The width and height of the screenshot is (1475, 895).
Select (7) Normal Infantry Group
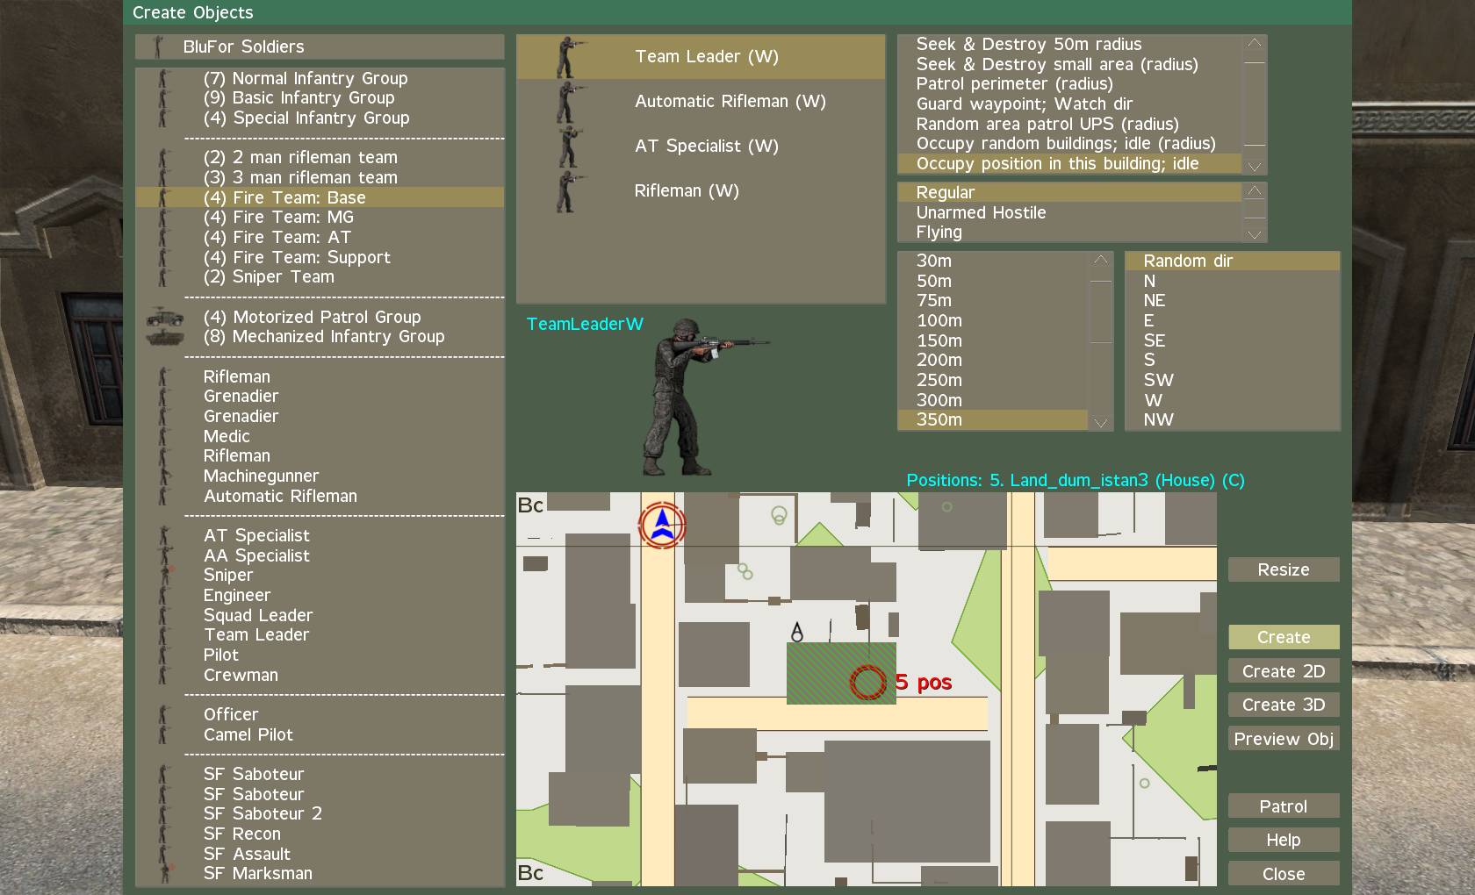coord(320,78)
